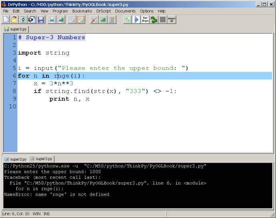Open the Documents menu
276x218 pixels.
click(x=125, y=11)
